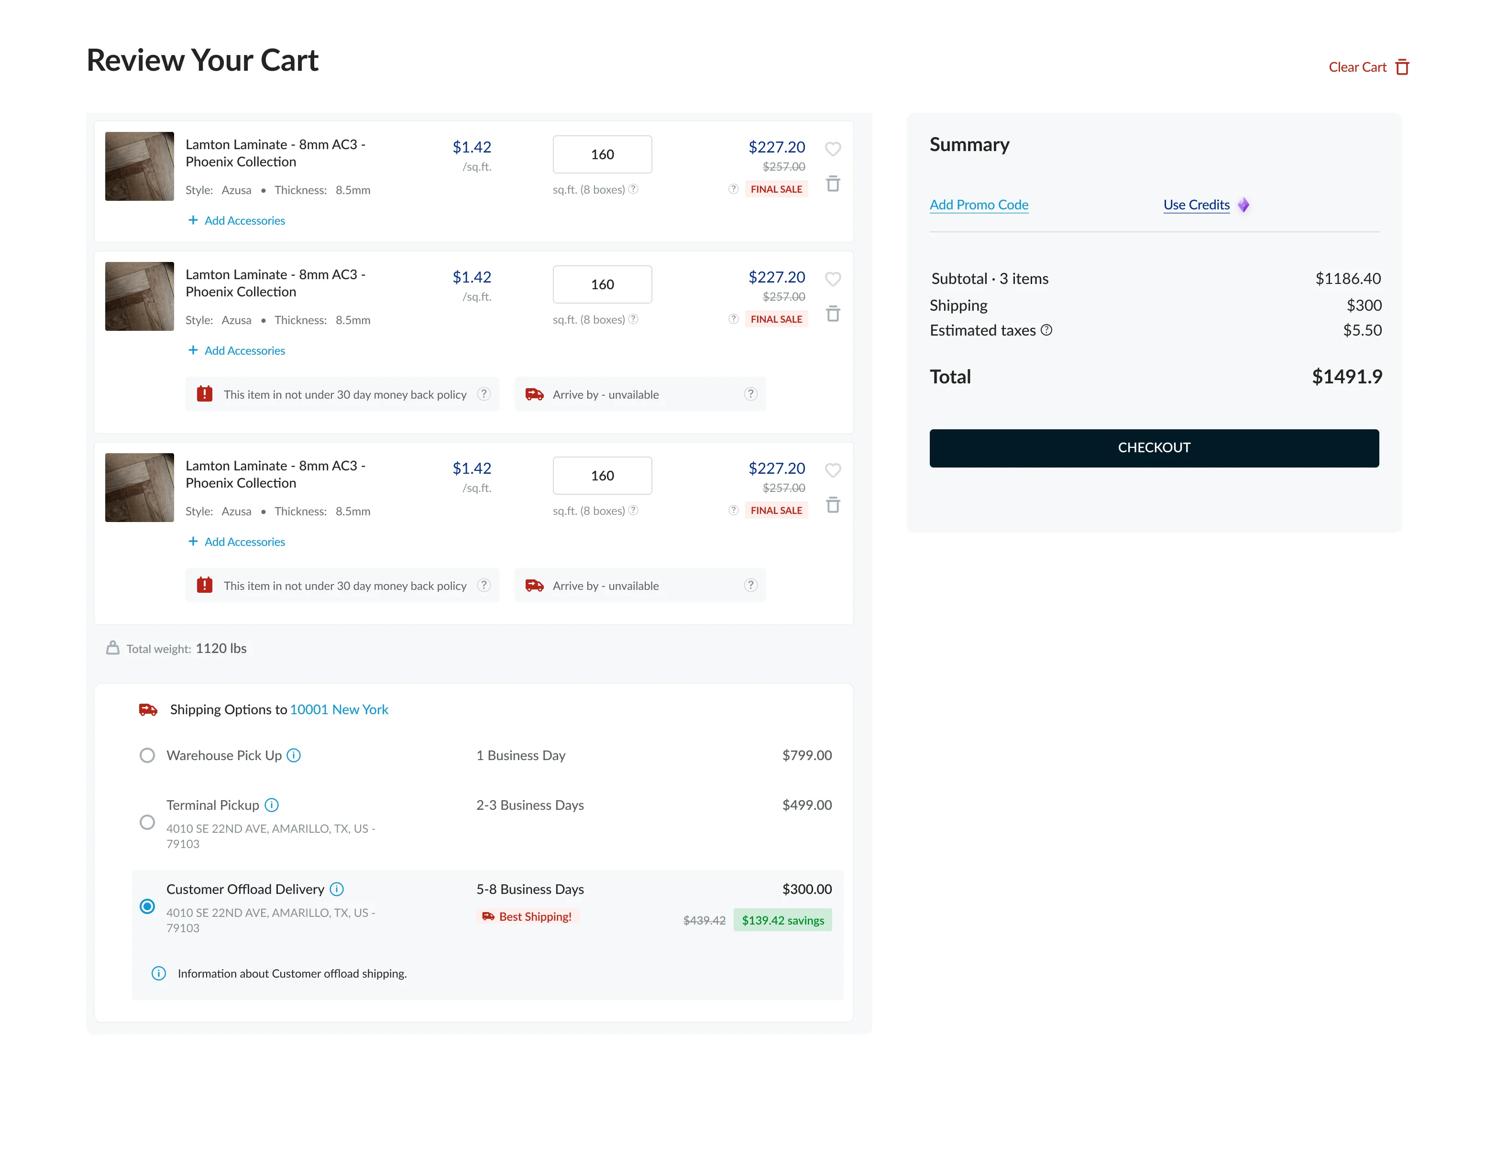Open help icon beside first item's sq.ft. boxes
The width and height of the screenshot is (1497, 1154).
633,189
